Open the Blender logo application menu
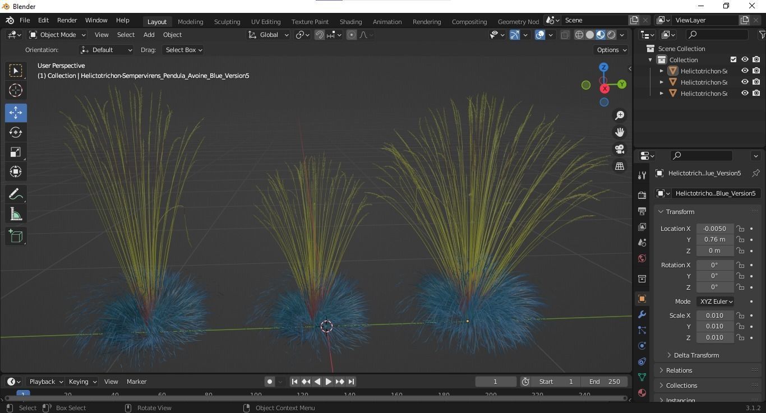This screenshot has width=766, height=413. pyautogui.click(x=10, y=20)
